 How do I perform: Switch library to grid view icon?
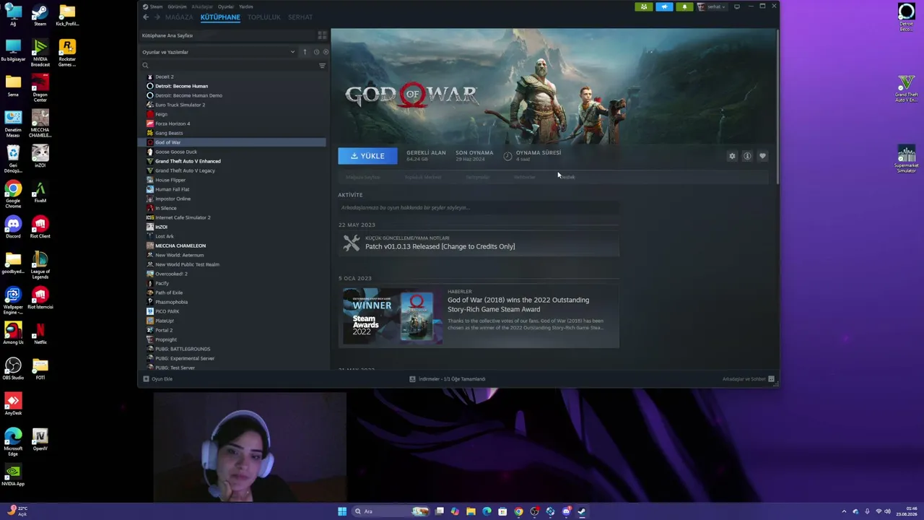coord(322,35)
